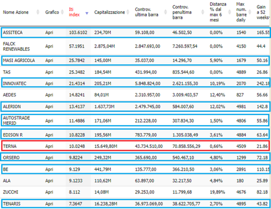The height and width of the screenshot is (209, 271).
Task: Click Apri in the TERNA row
Action: point(49,146)
